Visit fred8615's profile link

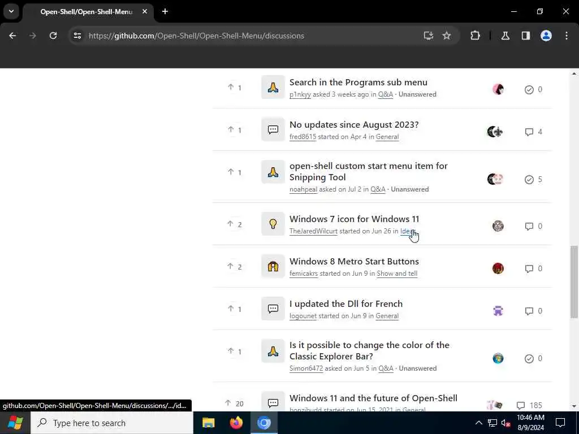(x=303, y=137)
